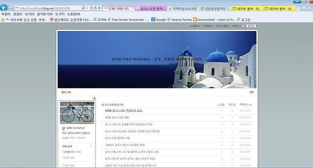
Task: Click the add-to-favorites-bar star icon
Action: click(x=3, y=19)
